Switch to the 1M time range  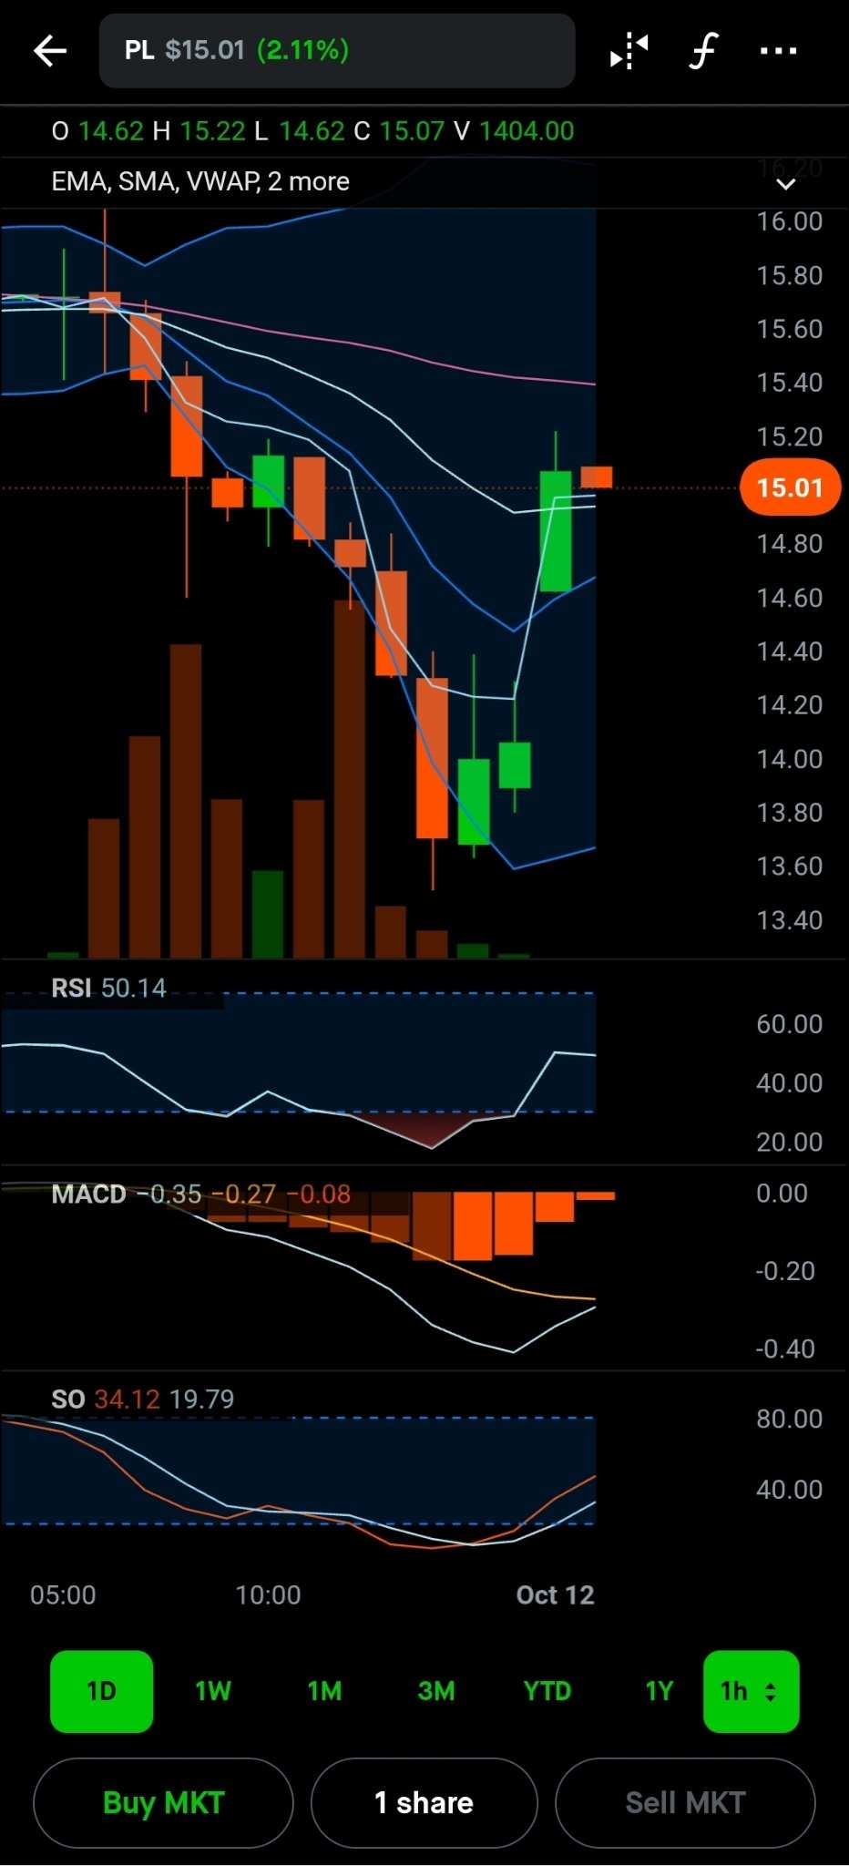pos(324,1691)
